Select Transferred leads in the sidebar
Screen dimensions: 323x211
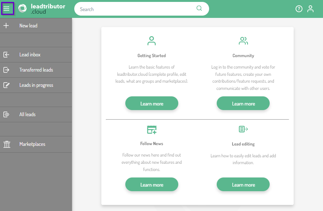click(x=36, y=70)
